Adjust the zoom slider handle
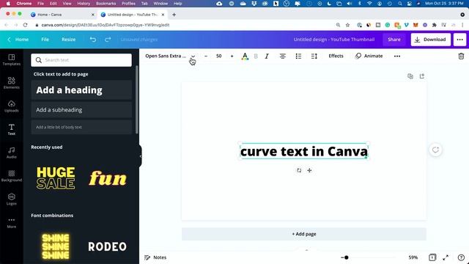This screenshot has height=264, width=469. 347,257
